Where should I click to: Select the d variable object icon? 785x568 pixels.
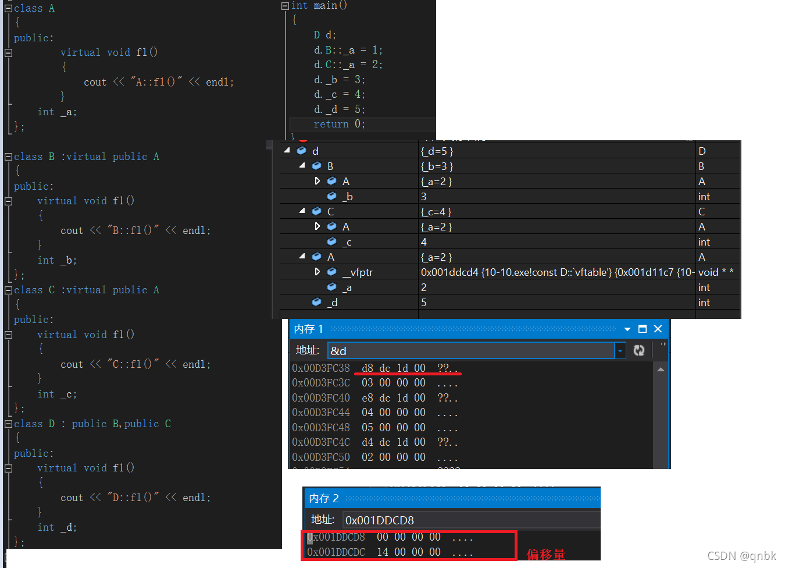tap(301, 151)
